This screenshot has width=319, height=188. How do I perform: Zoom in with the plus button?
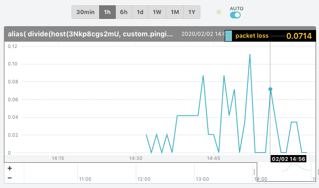10,168
